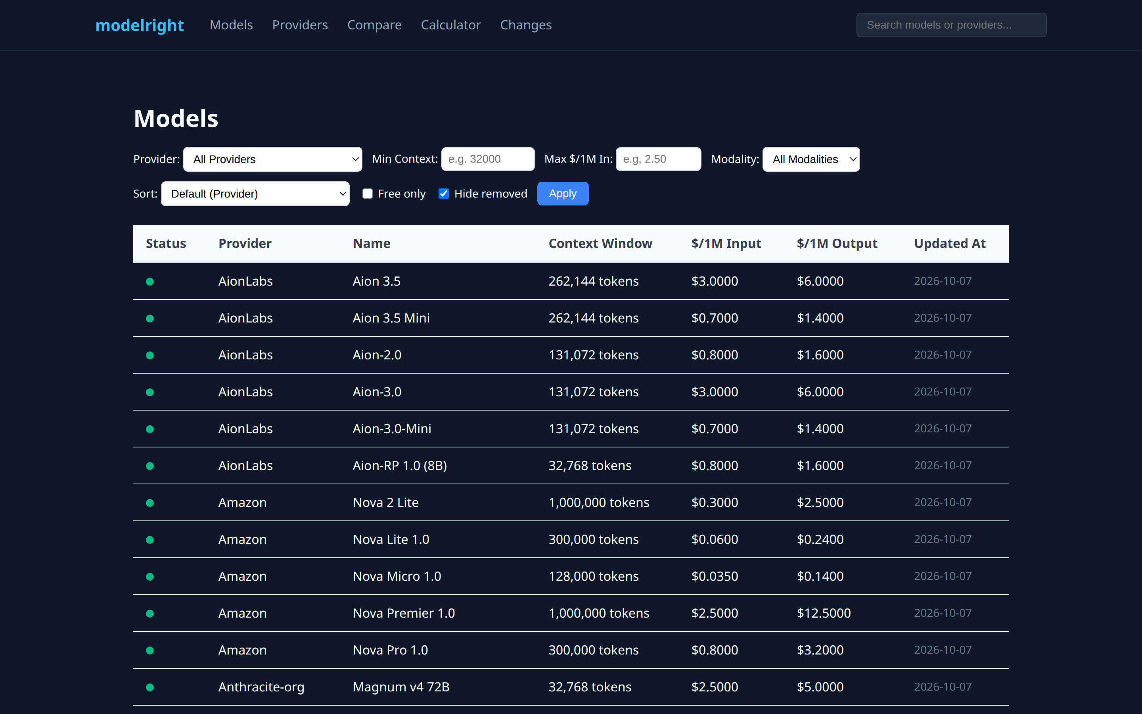Viewport: 1142px width, 714px height.
Task: Open the Changes page
Action: coord(526,25)
